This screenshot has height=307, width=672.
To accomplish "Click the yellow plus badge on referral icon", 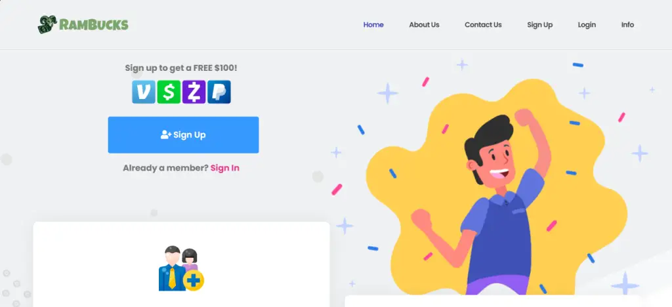I will [x=194, y=281].
